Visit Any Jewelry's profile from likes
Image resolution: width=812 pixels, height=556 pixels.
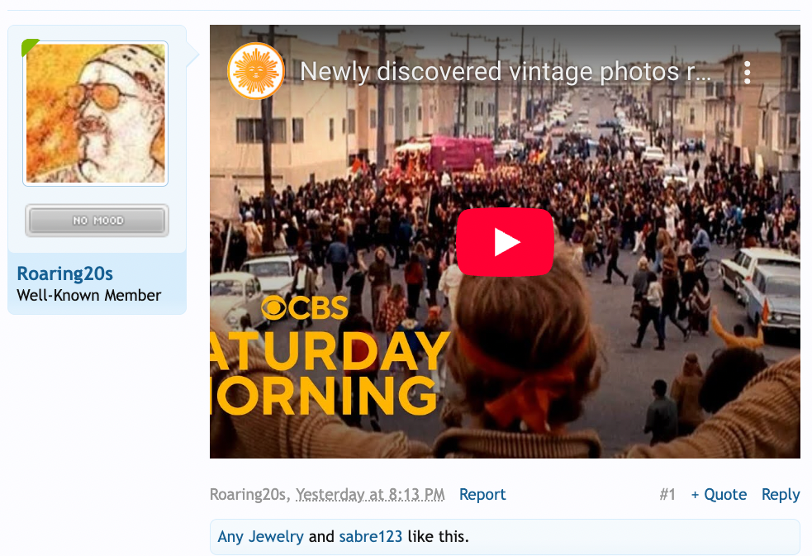point(260,537)
